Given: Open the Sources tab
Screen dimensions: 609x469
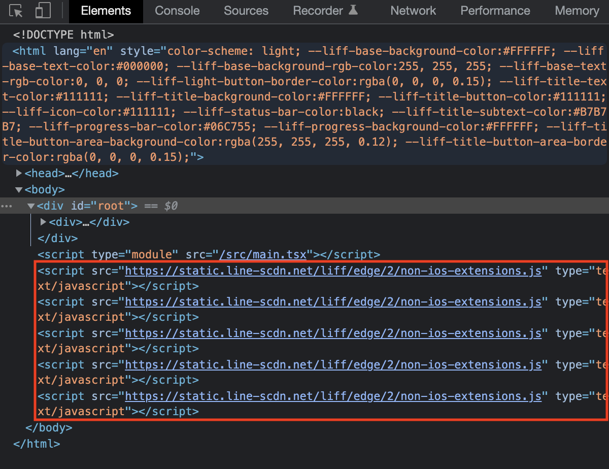Looking at the screenshot, I should [246, 10].
